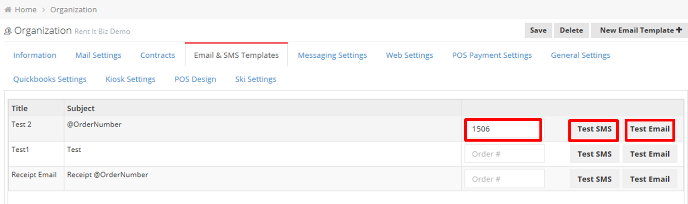
Task: Switch to the Information tab
Action: coord(35,55)
